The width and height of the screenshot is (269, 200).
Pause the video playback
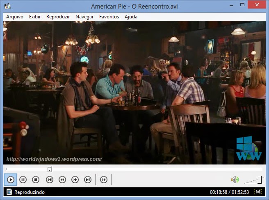pyautogui.click(x=23, y=180)
